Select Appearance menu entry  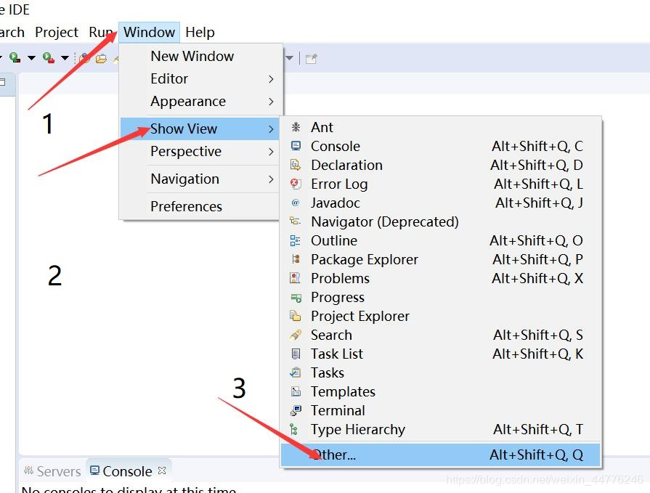pyautogui.click(x=201, y=102)
